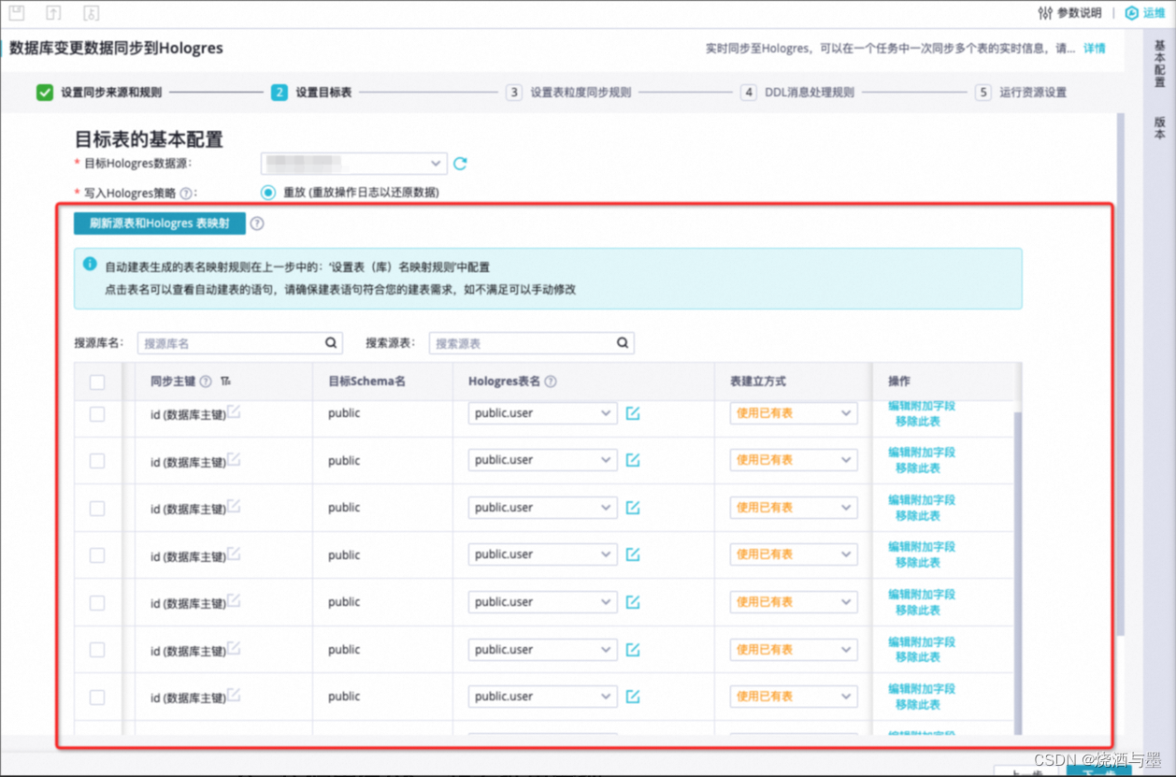This screenshot has height=777, width=1176.
Task: Click the 表建立方式 column header
Action: click(758, 381)
